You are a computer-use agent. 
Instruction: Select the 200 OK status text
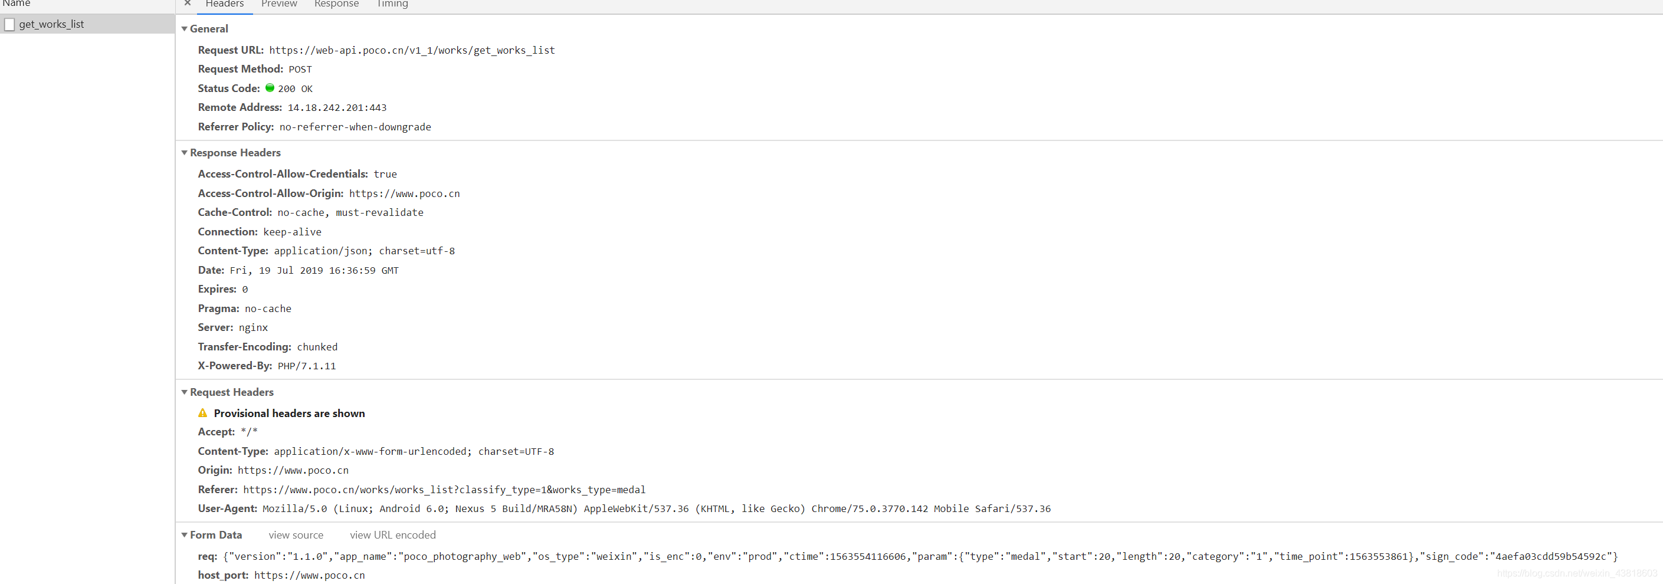(295, 88)
